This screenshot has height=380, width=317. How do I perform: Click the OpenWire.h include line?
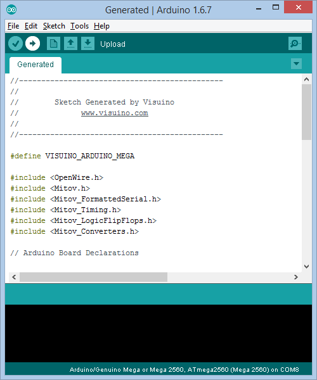pyautogui.click(x=57, y=177)
